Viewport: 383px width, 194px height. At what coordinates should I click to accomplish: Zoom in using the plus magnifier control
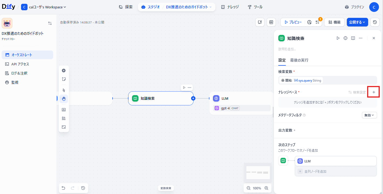pyautogui.click(x=266, y=188)
